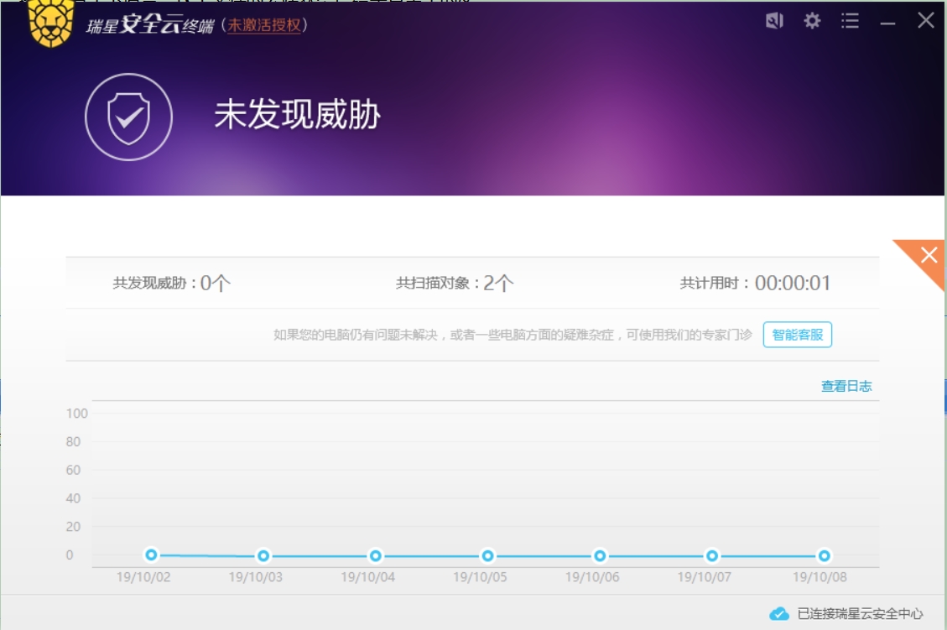Click the 已连接瑞星云安全中心 status text
This screenshot has width=947, height=630.
[x=860, y=613]
